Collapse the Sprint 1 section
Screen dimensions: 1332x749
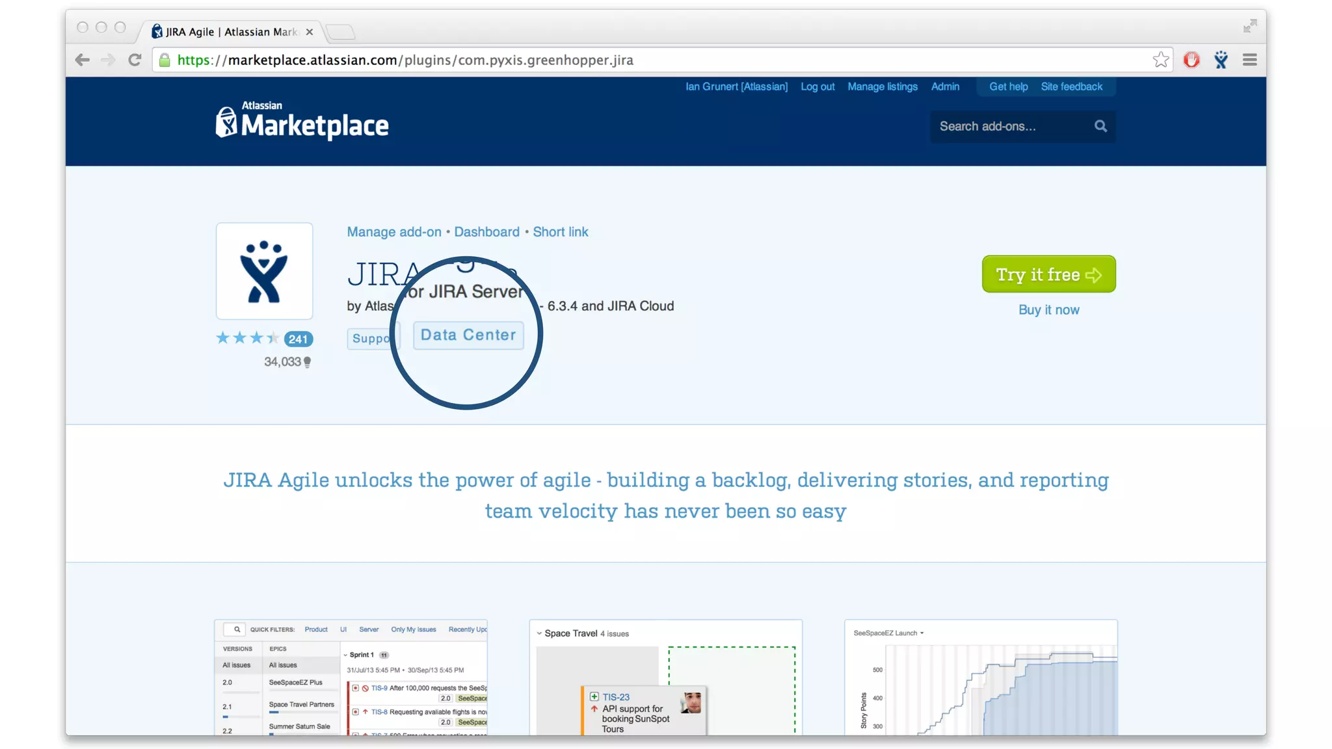click(x=345, y=655)
